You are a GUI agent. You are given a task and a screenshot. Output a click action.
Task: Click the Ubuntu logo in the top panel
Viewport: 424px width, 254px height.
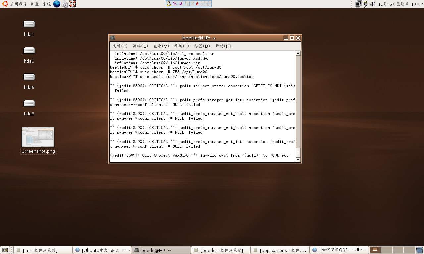pos(5,4)
